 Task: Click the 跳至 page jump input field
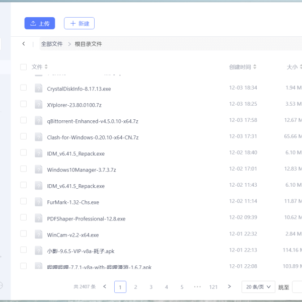coord(297,287)
